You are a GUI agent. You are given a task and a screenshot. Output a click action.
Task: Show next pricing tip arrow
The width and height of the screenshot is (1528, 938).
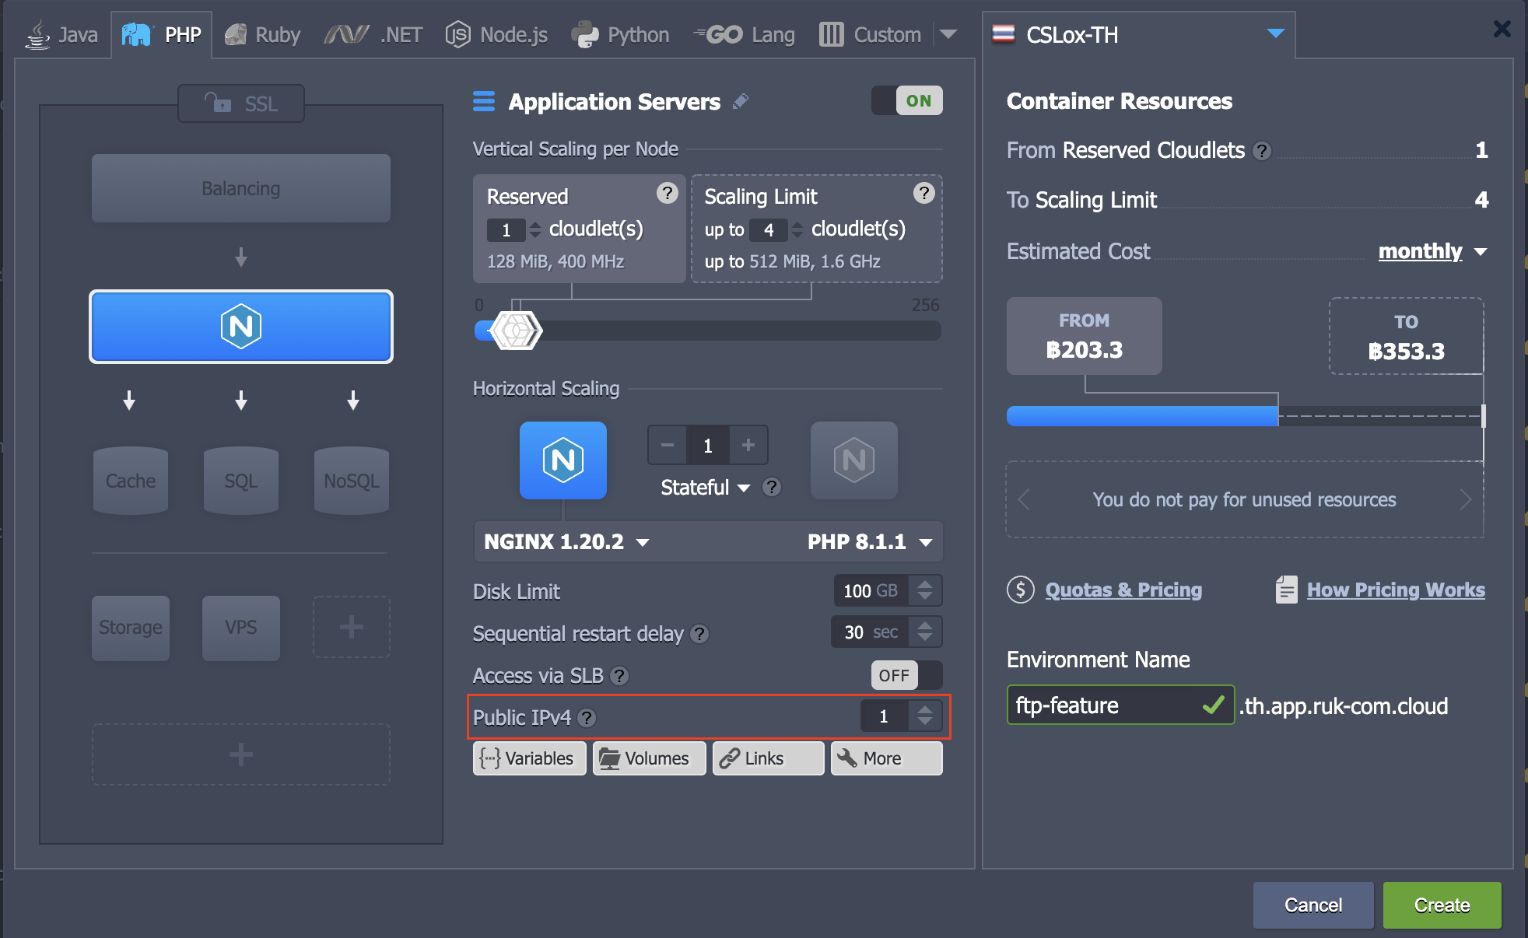pyautogui.click(x=1466, y=499)
